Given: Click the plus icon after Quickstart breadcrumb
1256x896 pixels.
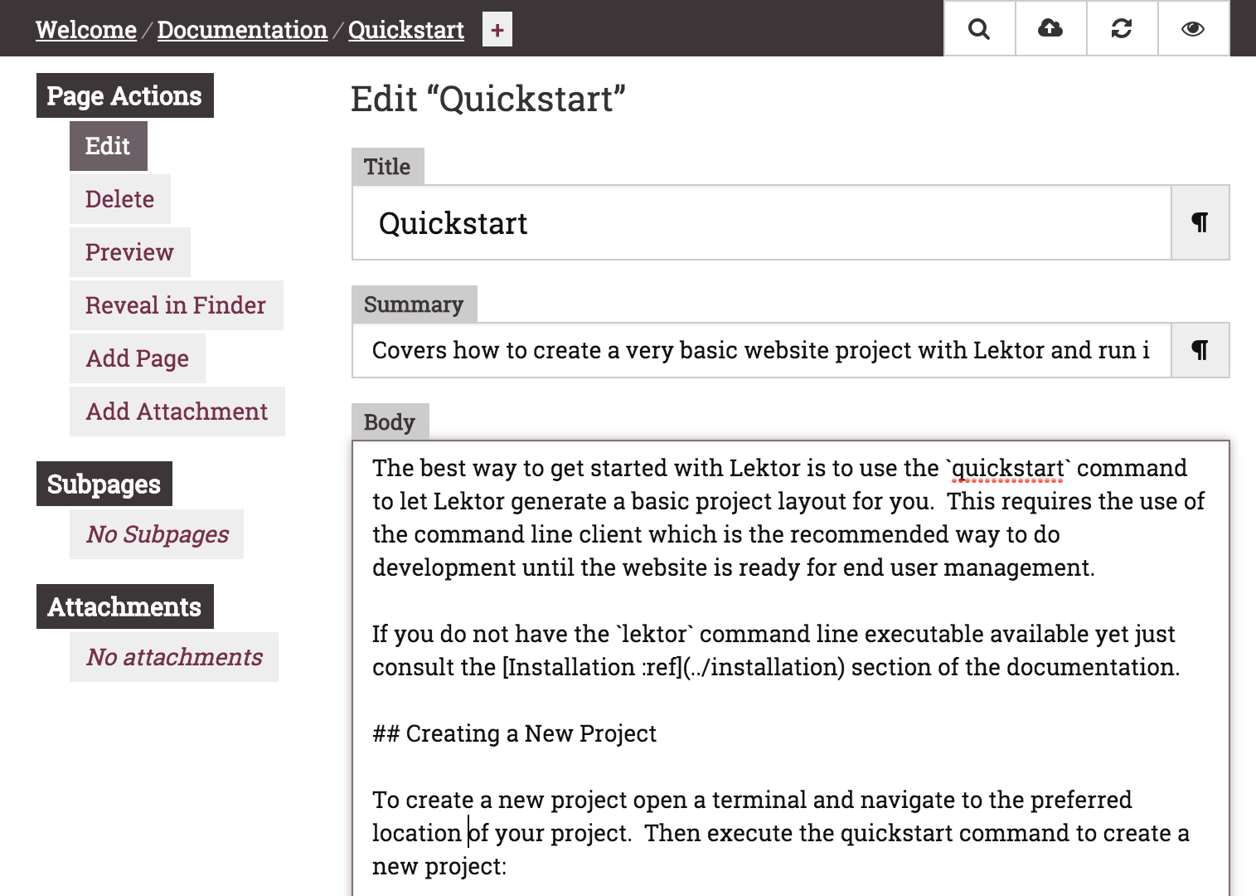Looking at the screenshot, I should (x=497, y=29).
